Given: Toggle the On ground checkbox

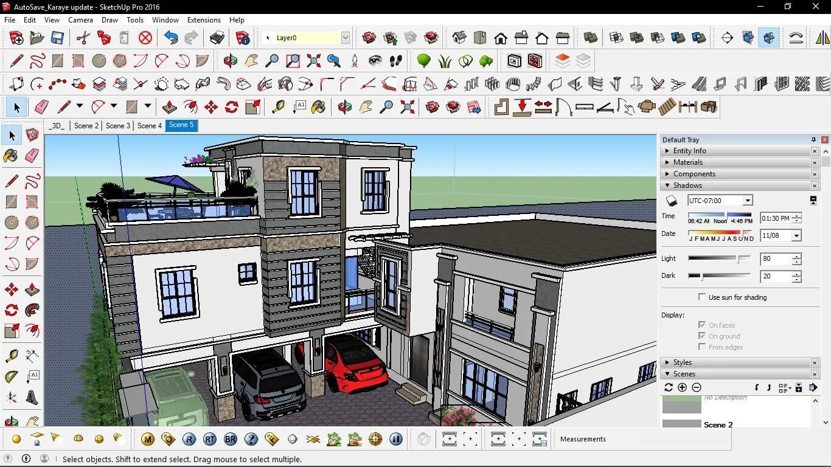Looking at the screenshot, I should pyautogui.click(x=703, y=336).
